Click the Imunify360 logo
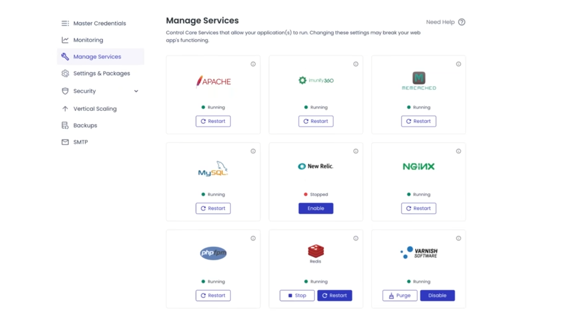577x324 pixels. click(316, 80)
